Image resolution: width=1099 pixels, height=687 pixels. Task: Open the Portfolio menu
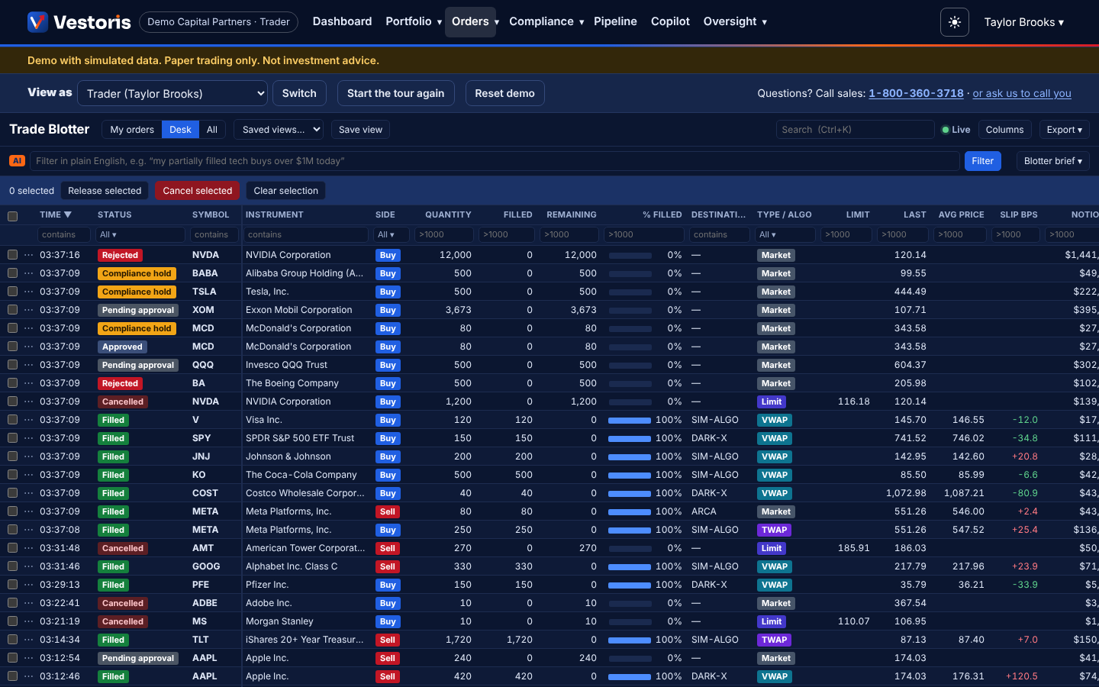[x=413, y=21]
